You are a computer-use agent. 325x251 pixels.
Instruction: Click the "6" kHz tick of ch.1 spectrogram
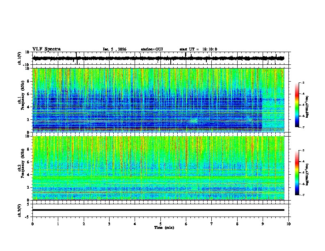(28, 94)
